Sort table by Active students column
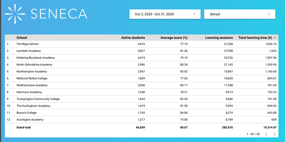This screenshot has height=142, width=285. click(133, 38)
